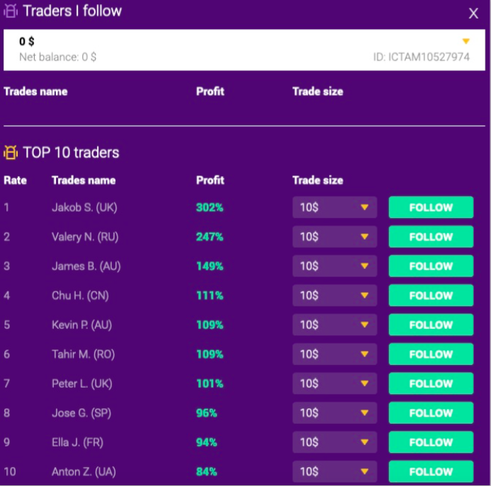Expand the account balance dropdown arrow
Image resolution: width=491 pixels, height=486 pixels.
click(x=465, y=41)
